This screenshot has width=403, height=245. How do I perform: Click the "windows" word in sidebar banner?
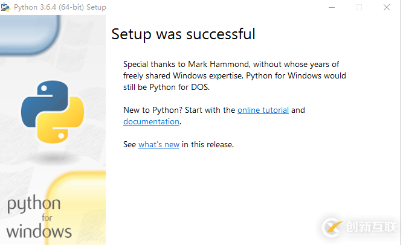point(39,231)
